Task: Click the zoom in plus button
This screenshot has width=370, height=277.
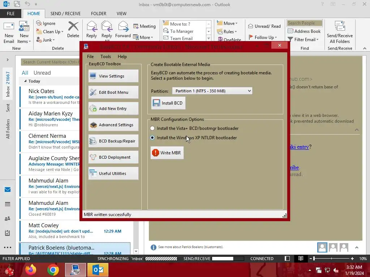Action: pyautogui.click(x=352, y=258)
